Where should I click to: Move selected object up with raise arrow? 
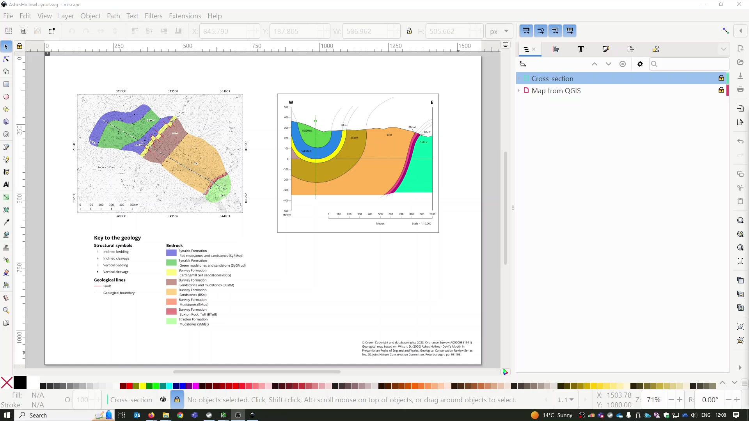[x=595, y=64]
